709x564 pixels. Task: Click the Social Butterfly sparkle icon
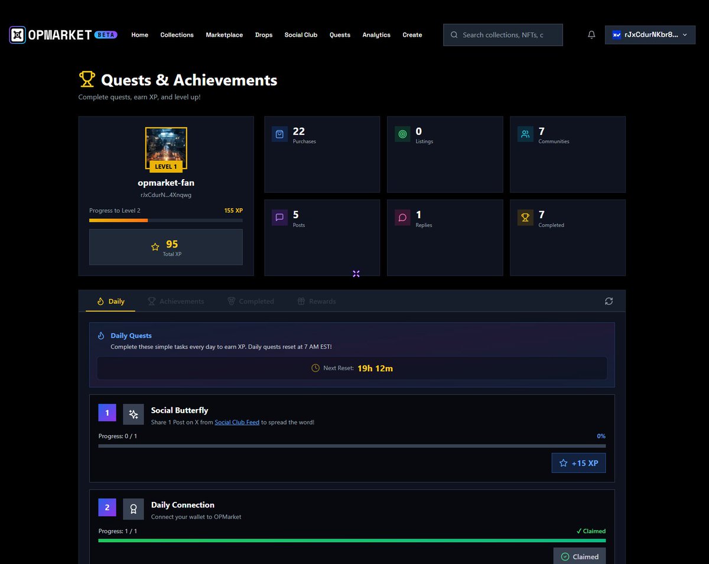134,414
